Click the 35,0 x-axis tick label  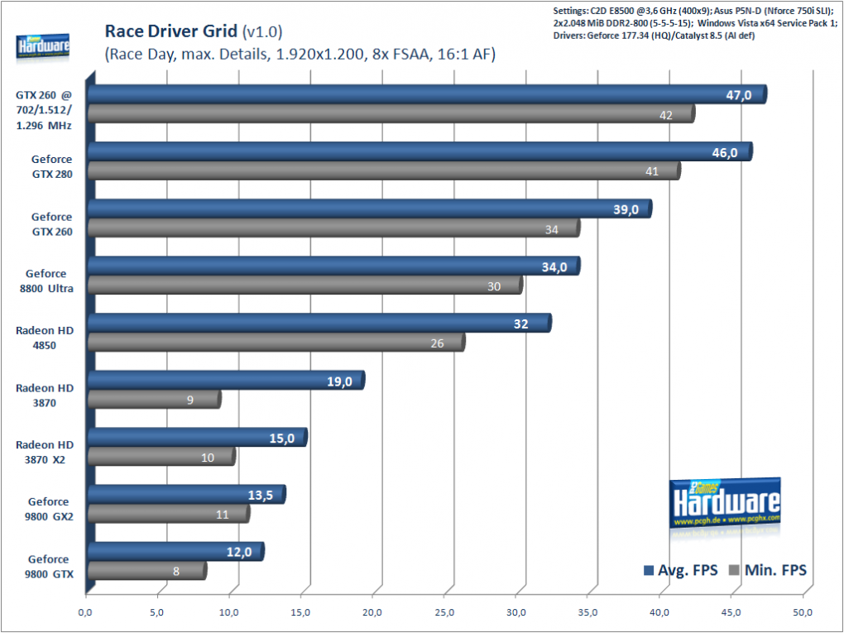tap(587, 612)
